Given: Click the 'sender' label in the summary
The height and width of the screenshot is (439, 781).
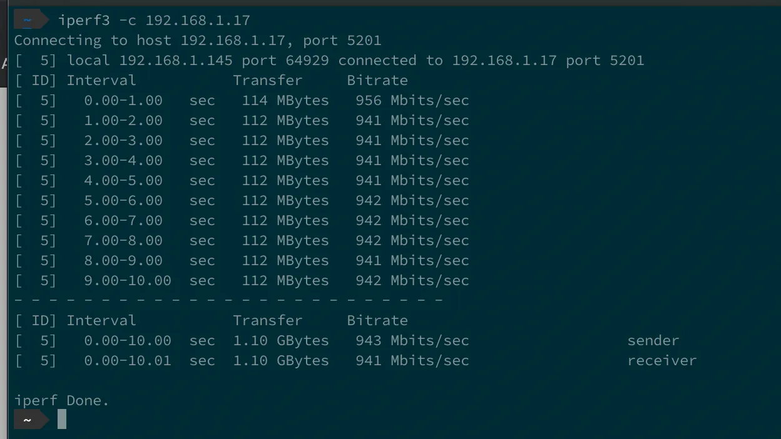Looking at the screenshot, I should click(x=653, y=341).
